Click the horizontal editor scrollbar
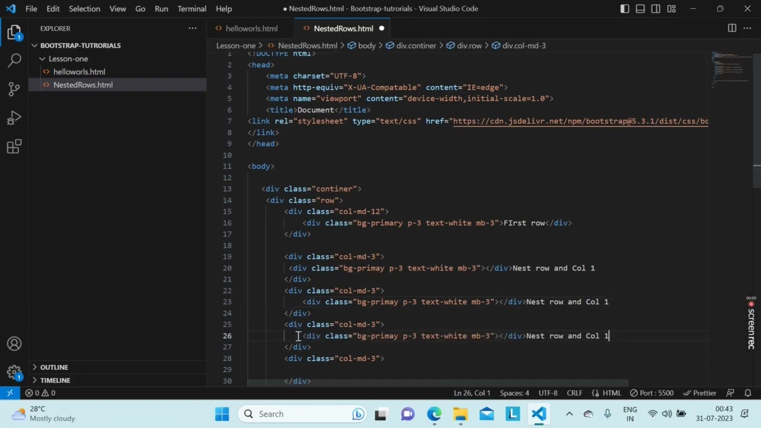Viewport: 761px width, 428px height. (x=438, y=383)
